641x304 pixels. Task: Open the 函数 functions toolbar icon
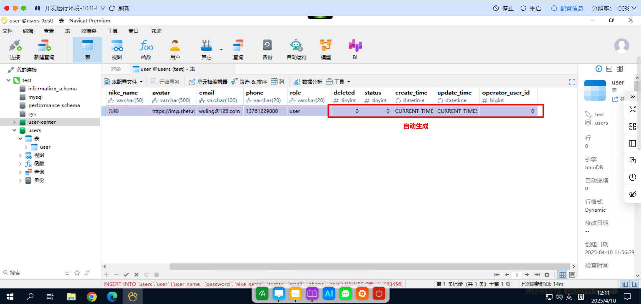[x=146, y=50]
